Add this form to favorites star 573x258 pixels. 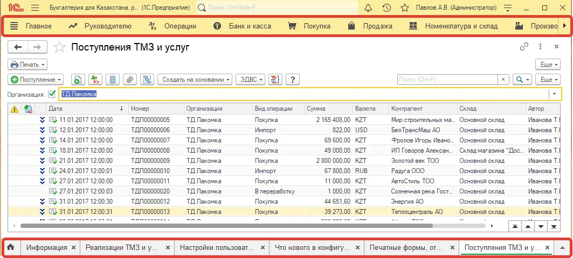pyautogui.click(x=60, y=47)
